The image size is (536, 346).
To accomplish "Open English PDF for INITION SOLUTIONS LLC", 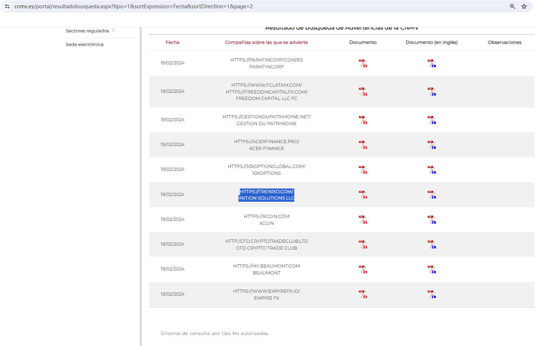I will pos(432,195).
